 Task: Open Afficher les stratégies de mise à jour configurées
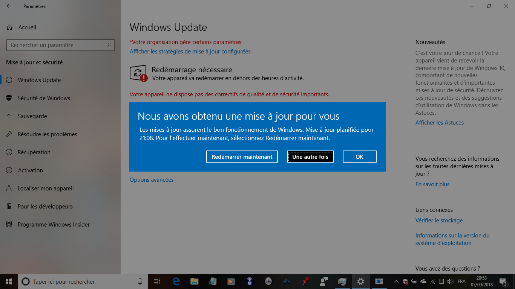(x=190, y=52)
